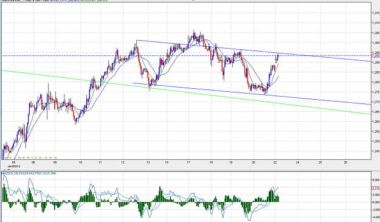Screen dimensions: 380x222
Task: Click the 1,270 price axis label
Action: [x=376, y=102]
